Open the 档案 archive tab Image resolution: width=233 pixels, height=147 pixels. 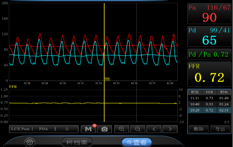point(77,142)
